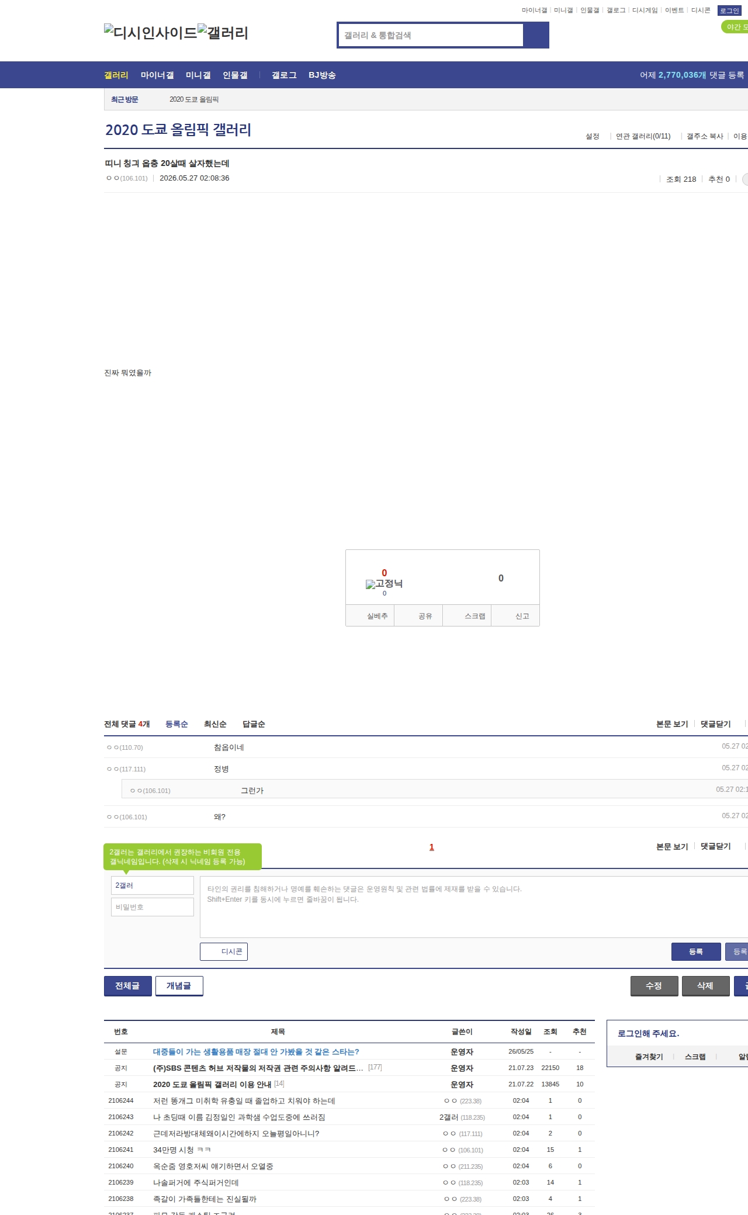Open 즐겨찾기 in the login panel
748x1215 pixels.
(649, 1057)
